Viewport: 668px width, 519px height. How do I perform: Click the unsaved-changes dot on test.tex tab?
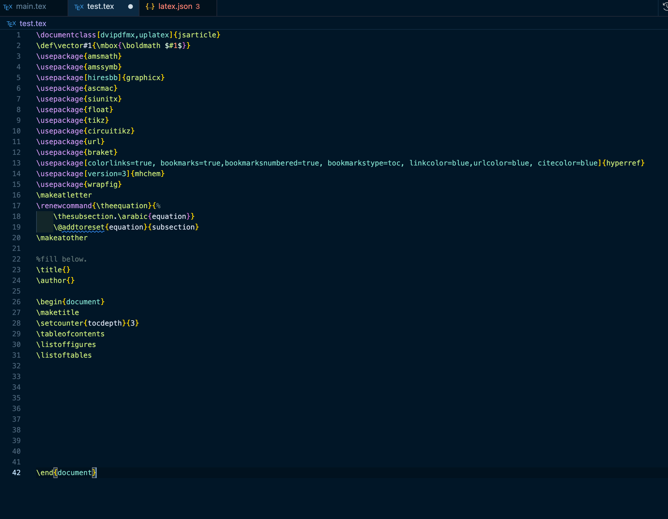click(x=131, y=7)
